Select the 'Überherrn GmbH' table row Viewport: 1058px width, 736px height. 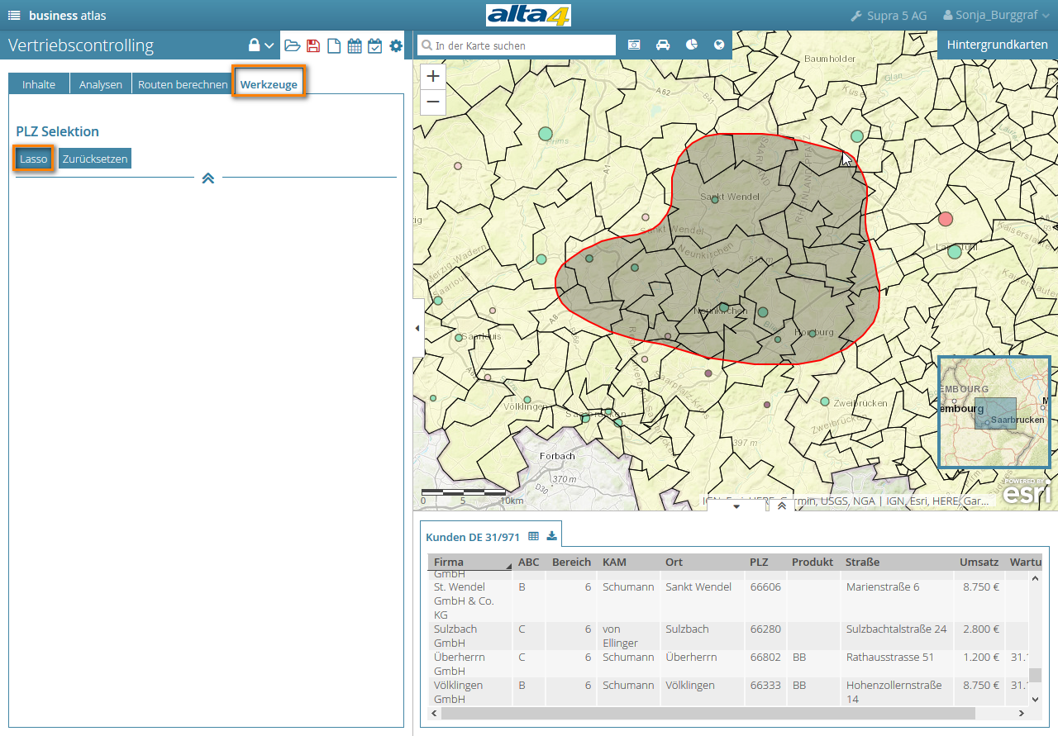[x=728, y=664]
